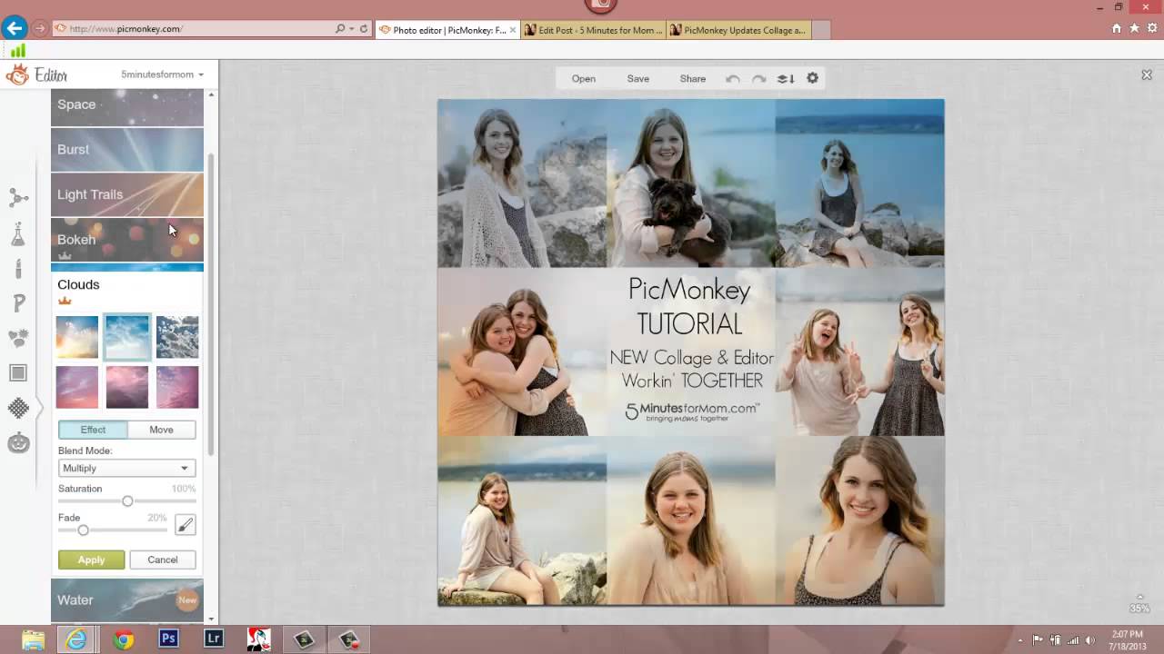1164x654 pixels.
Task: Open File Explorer from the taskbar
Action: [x=34, y=639]
